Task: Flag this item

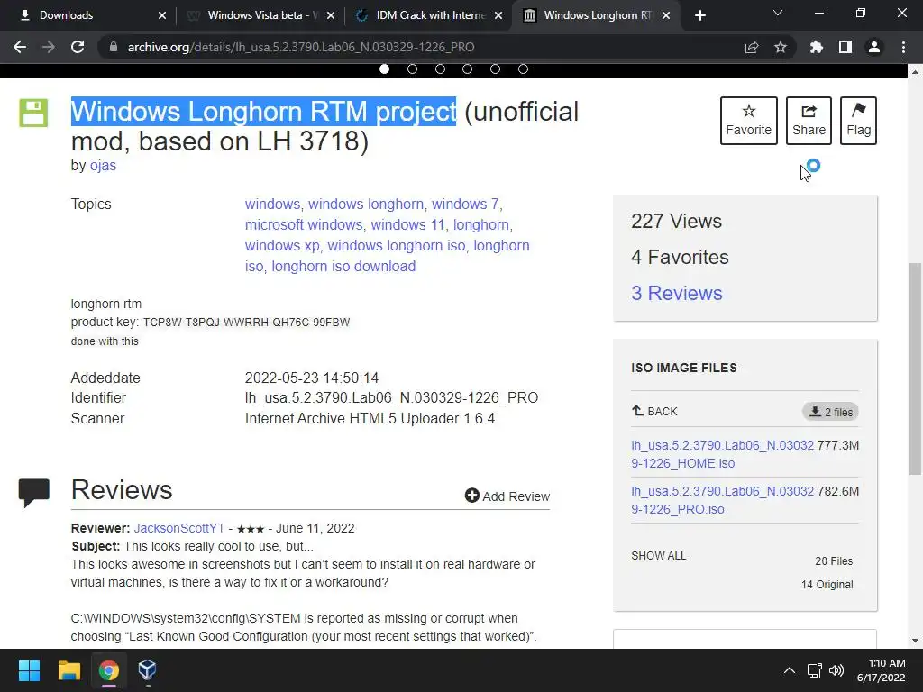Action: pos(858,121)
